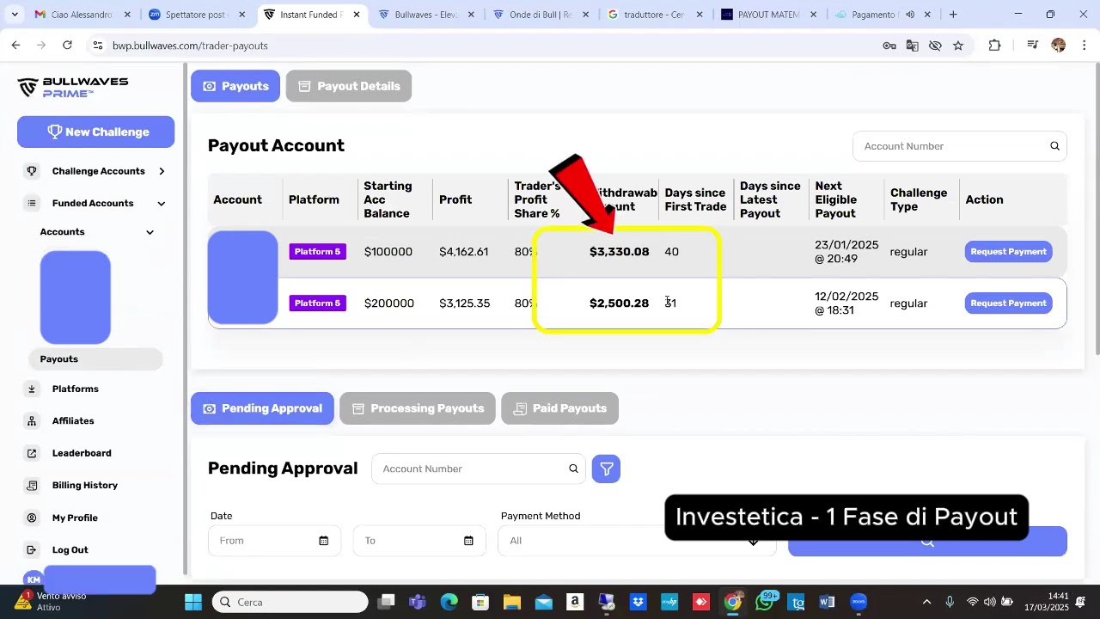Request Payment for the $100000 account
The image size is (1100, 619).
[x=1008, y=252]
